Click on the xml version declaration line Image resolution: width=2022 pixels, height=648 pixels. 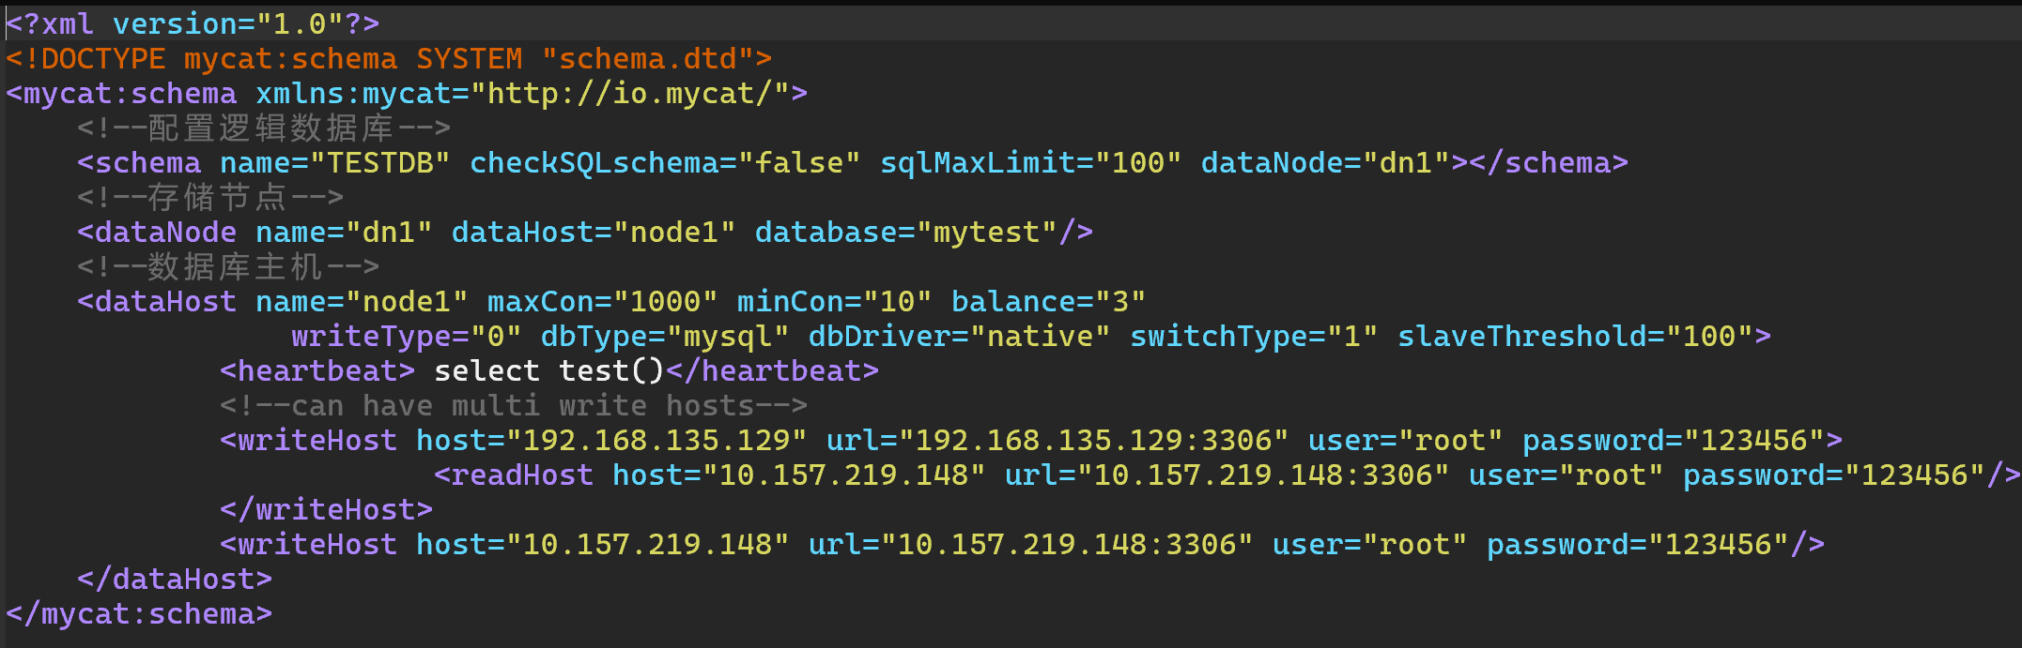[193, 23]
